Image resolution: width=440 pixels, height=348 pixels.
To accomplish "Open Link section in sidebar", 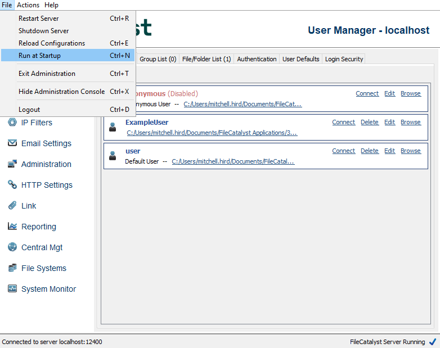I will 29,206.
